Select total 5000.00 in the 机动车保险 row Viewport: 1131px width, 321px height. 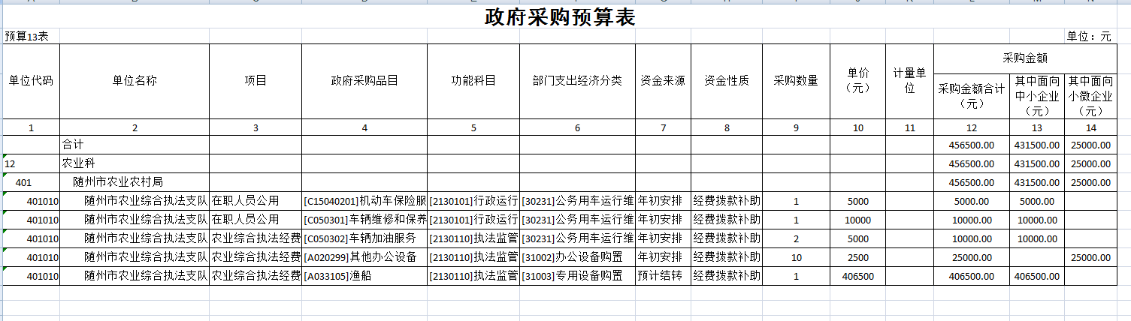point(972,201)
